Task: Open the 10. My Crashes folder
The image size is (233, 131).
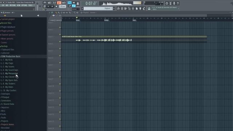Action: pyautogui.click(x=9, y=91)
